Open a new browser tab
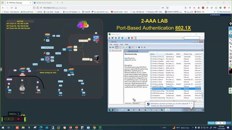Image resolution: width=232 pixels, height=130 pixels. [x=62, y=3]
